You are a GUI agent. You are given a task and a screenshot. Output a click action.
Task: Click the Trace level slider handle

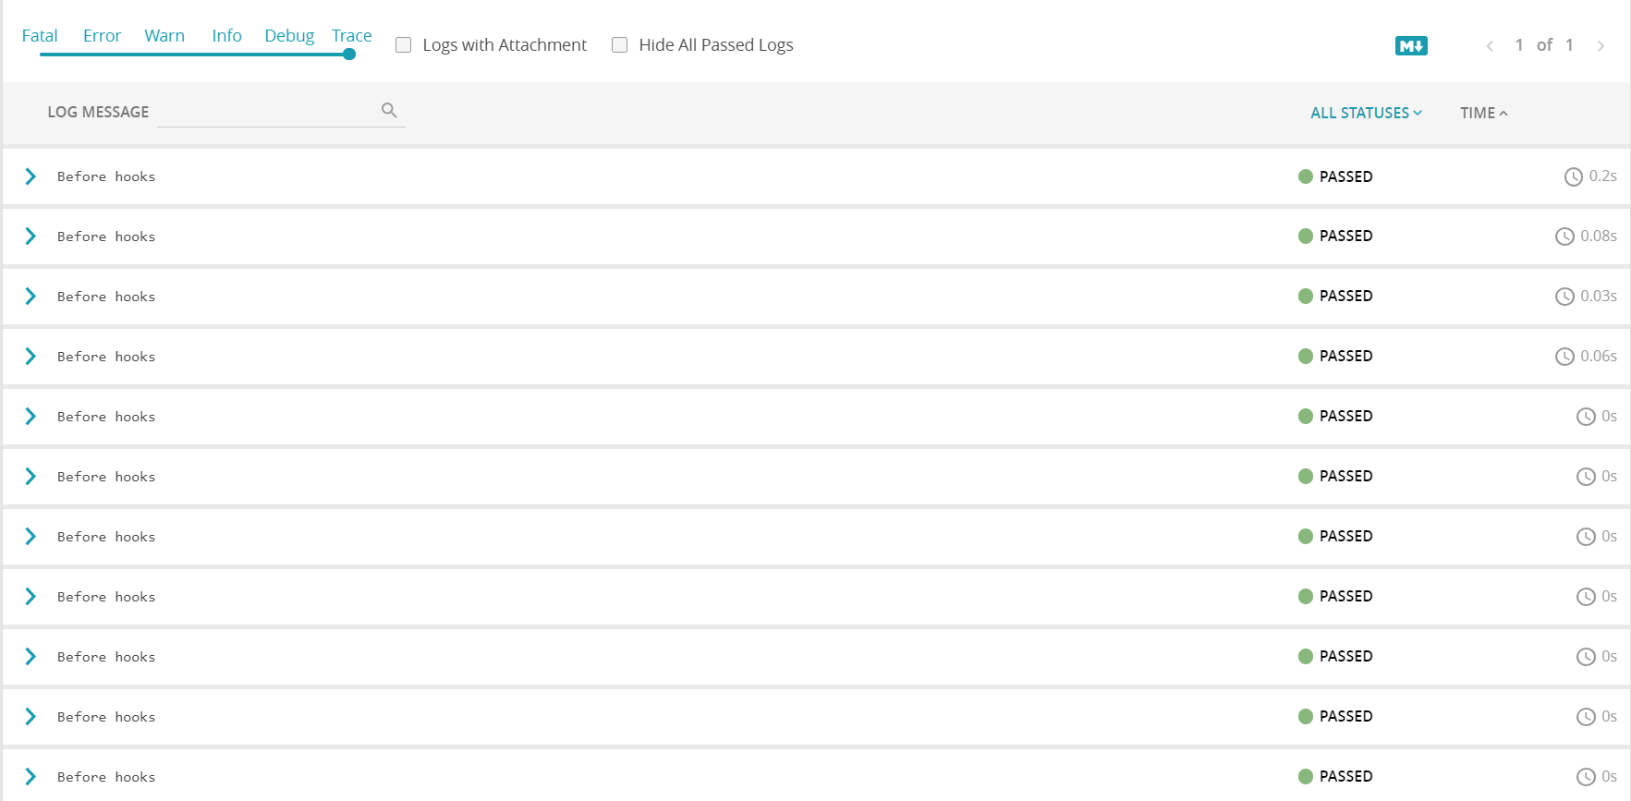[348, 55]
